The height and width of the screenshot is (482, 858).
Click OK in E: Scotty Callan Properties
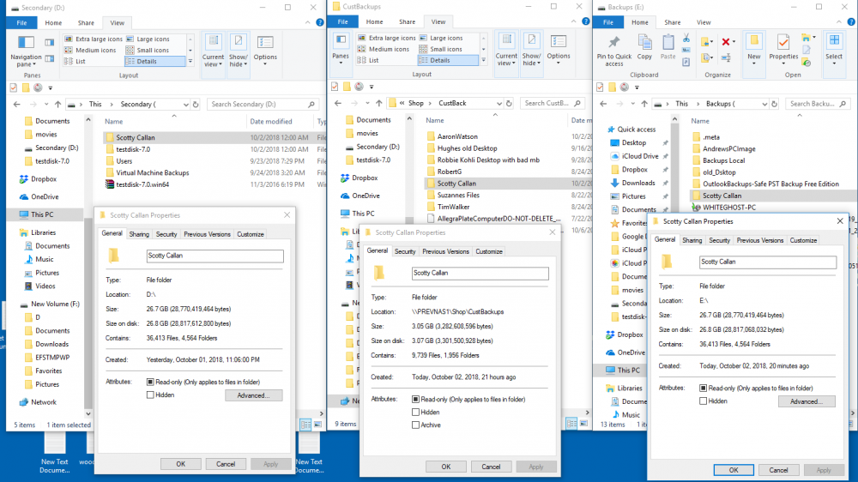coord(734,470)
